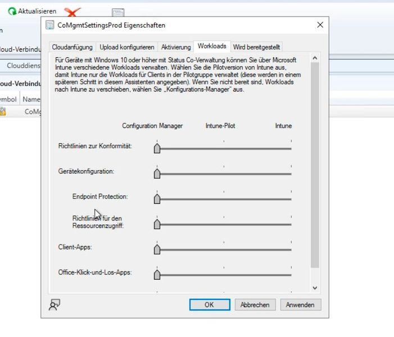Viewport: 394px width, 337px height.
Task: Click the Ressourcenzugriff slider thumb
Action: tap(157, 224)
